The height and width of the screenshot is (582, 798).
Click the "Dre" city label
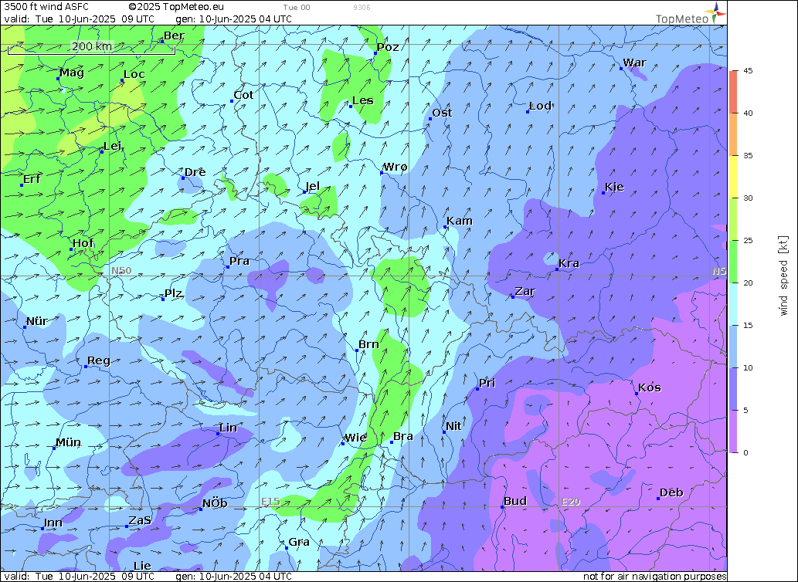coord(195,172)
